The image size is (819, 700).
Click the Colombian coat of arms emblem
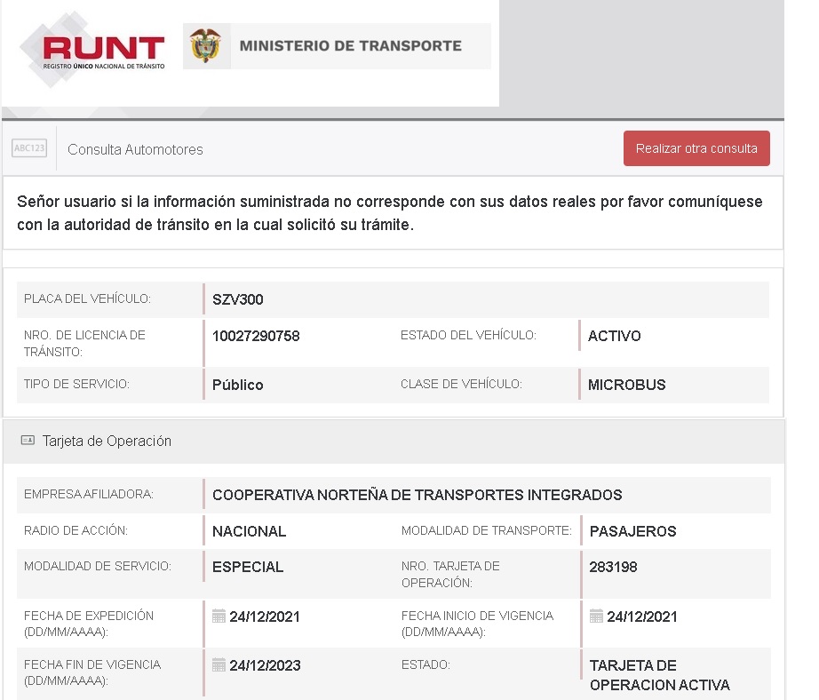(x=205, y=46)
